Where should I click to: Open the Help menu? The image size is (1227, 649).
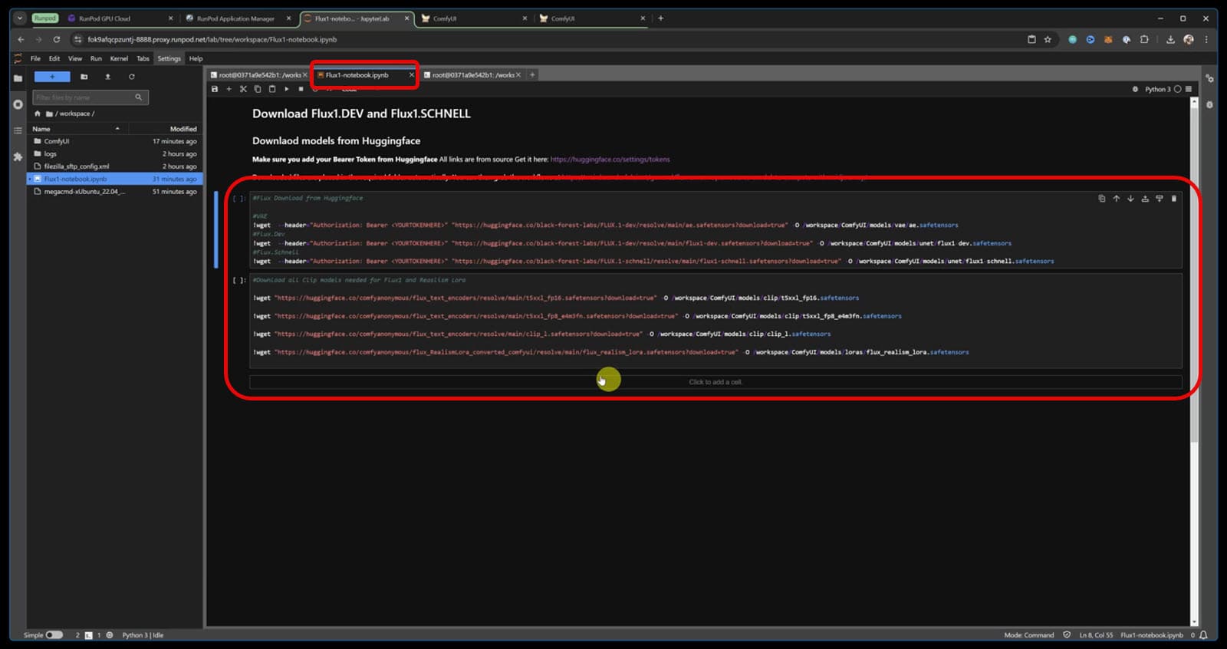click(x=196, y=58)
